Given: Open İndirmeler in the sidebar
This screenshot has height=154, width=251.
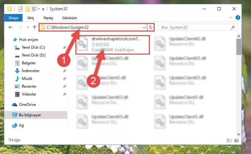Looking at the screenshot, I should point(31,71).
